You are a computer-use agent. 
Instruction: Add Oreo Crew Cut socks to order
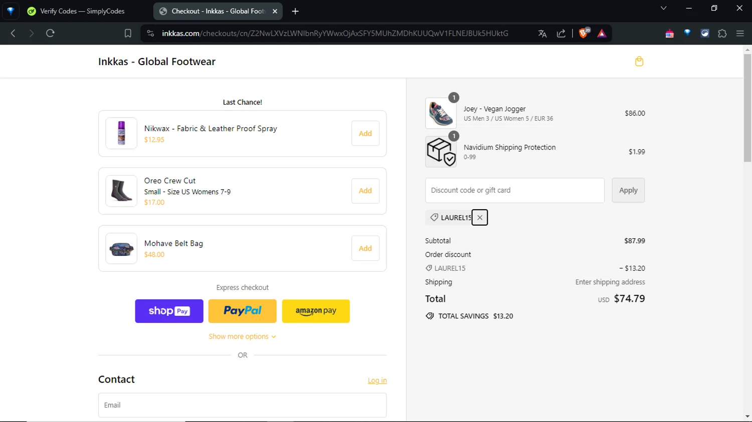tap(365, 191)
